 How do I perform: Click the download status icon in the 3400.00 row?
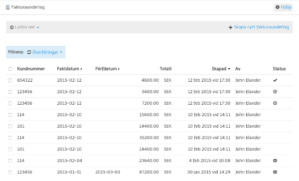click(275, 92)
